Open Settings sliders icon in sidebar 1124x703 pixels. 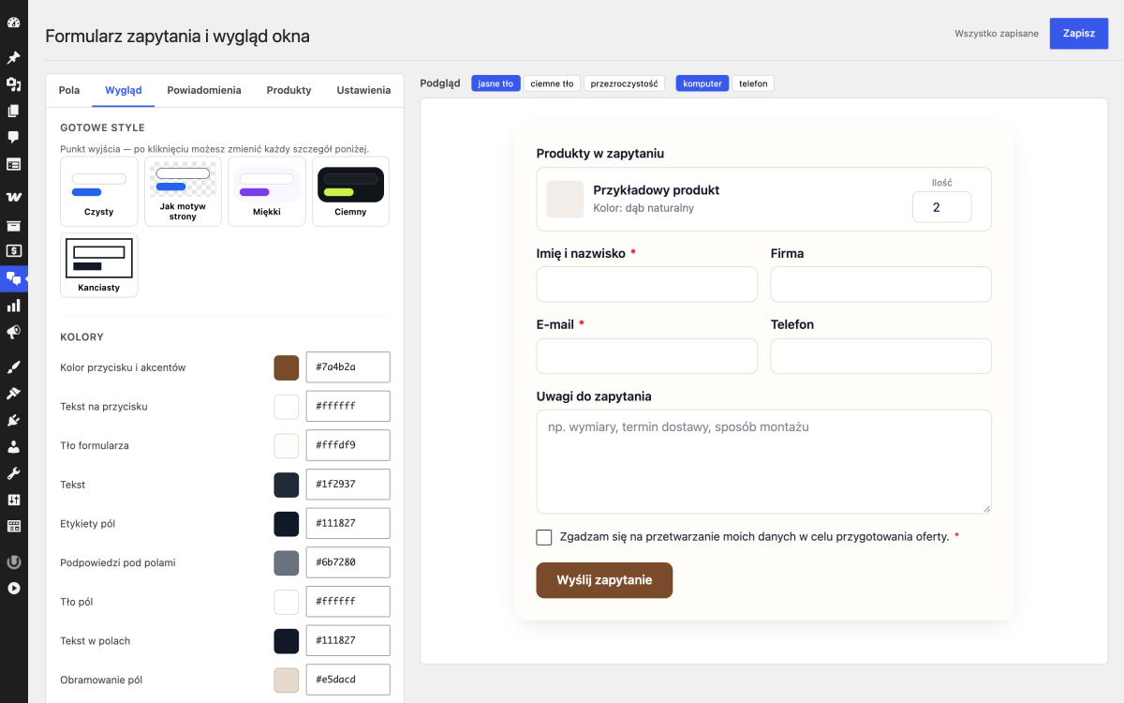(x=14, y=500)
